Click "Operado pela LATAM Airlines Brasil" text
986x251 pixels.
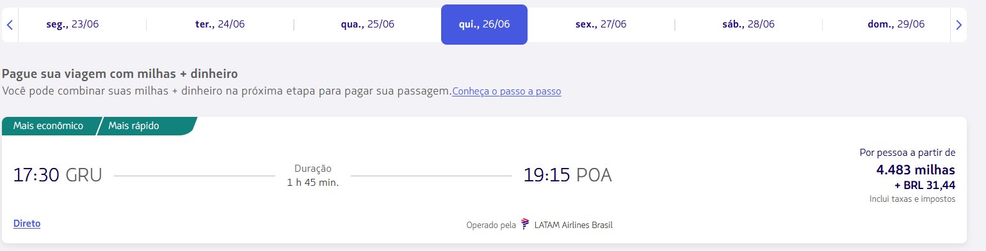point(540,225)
